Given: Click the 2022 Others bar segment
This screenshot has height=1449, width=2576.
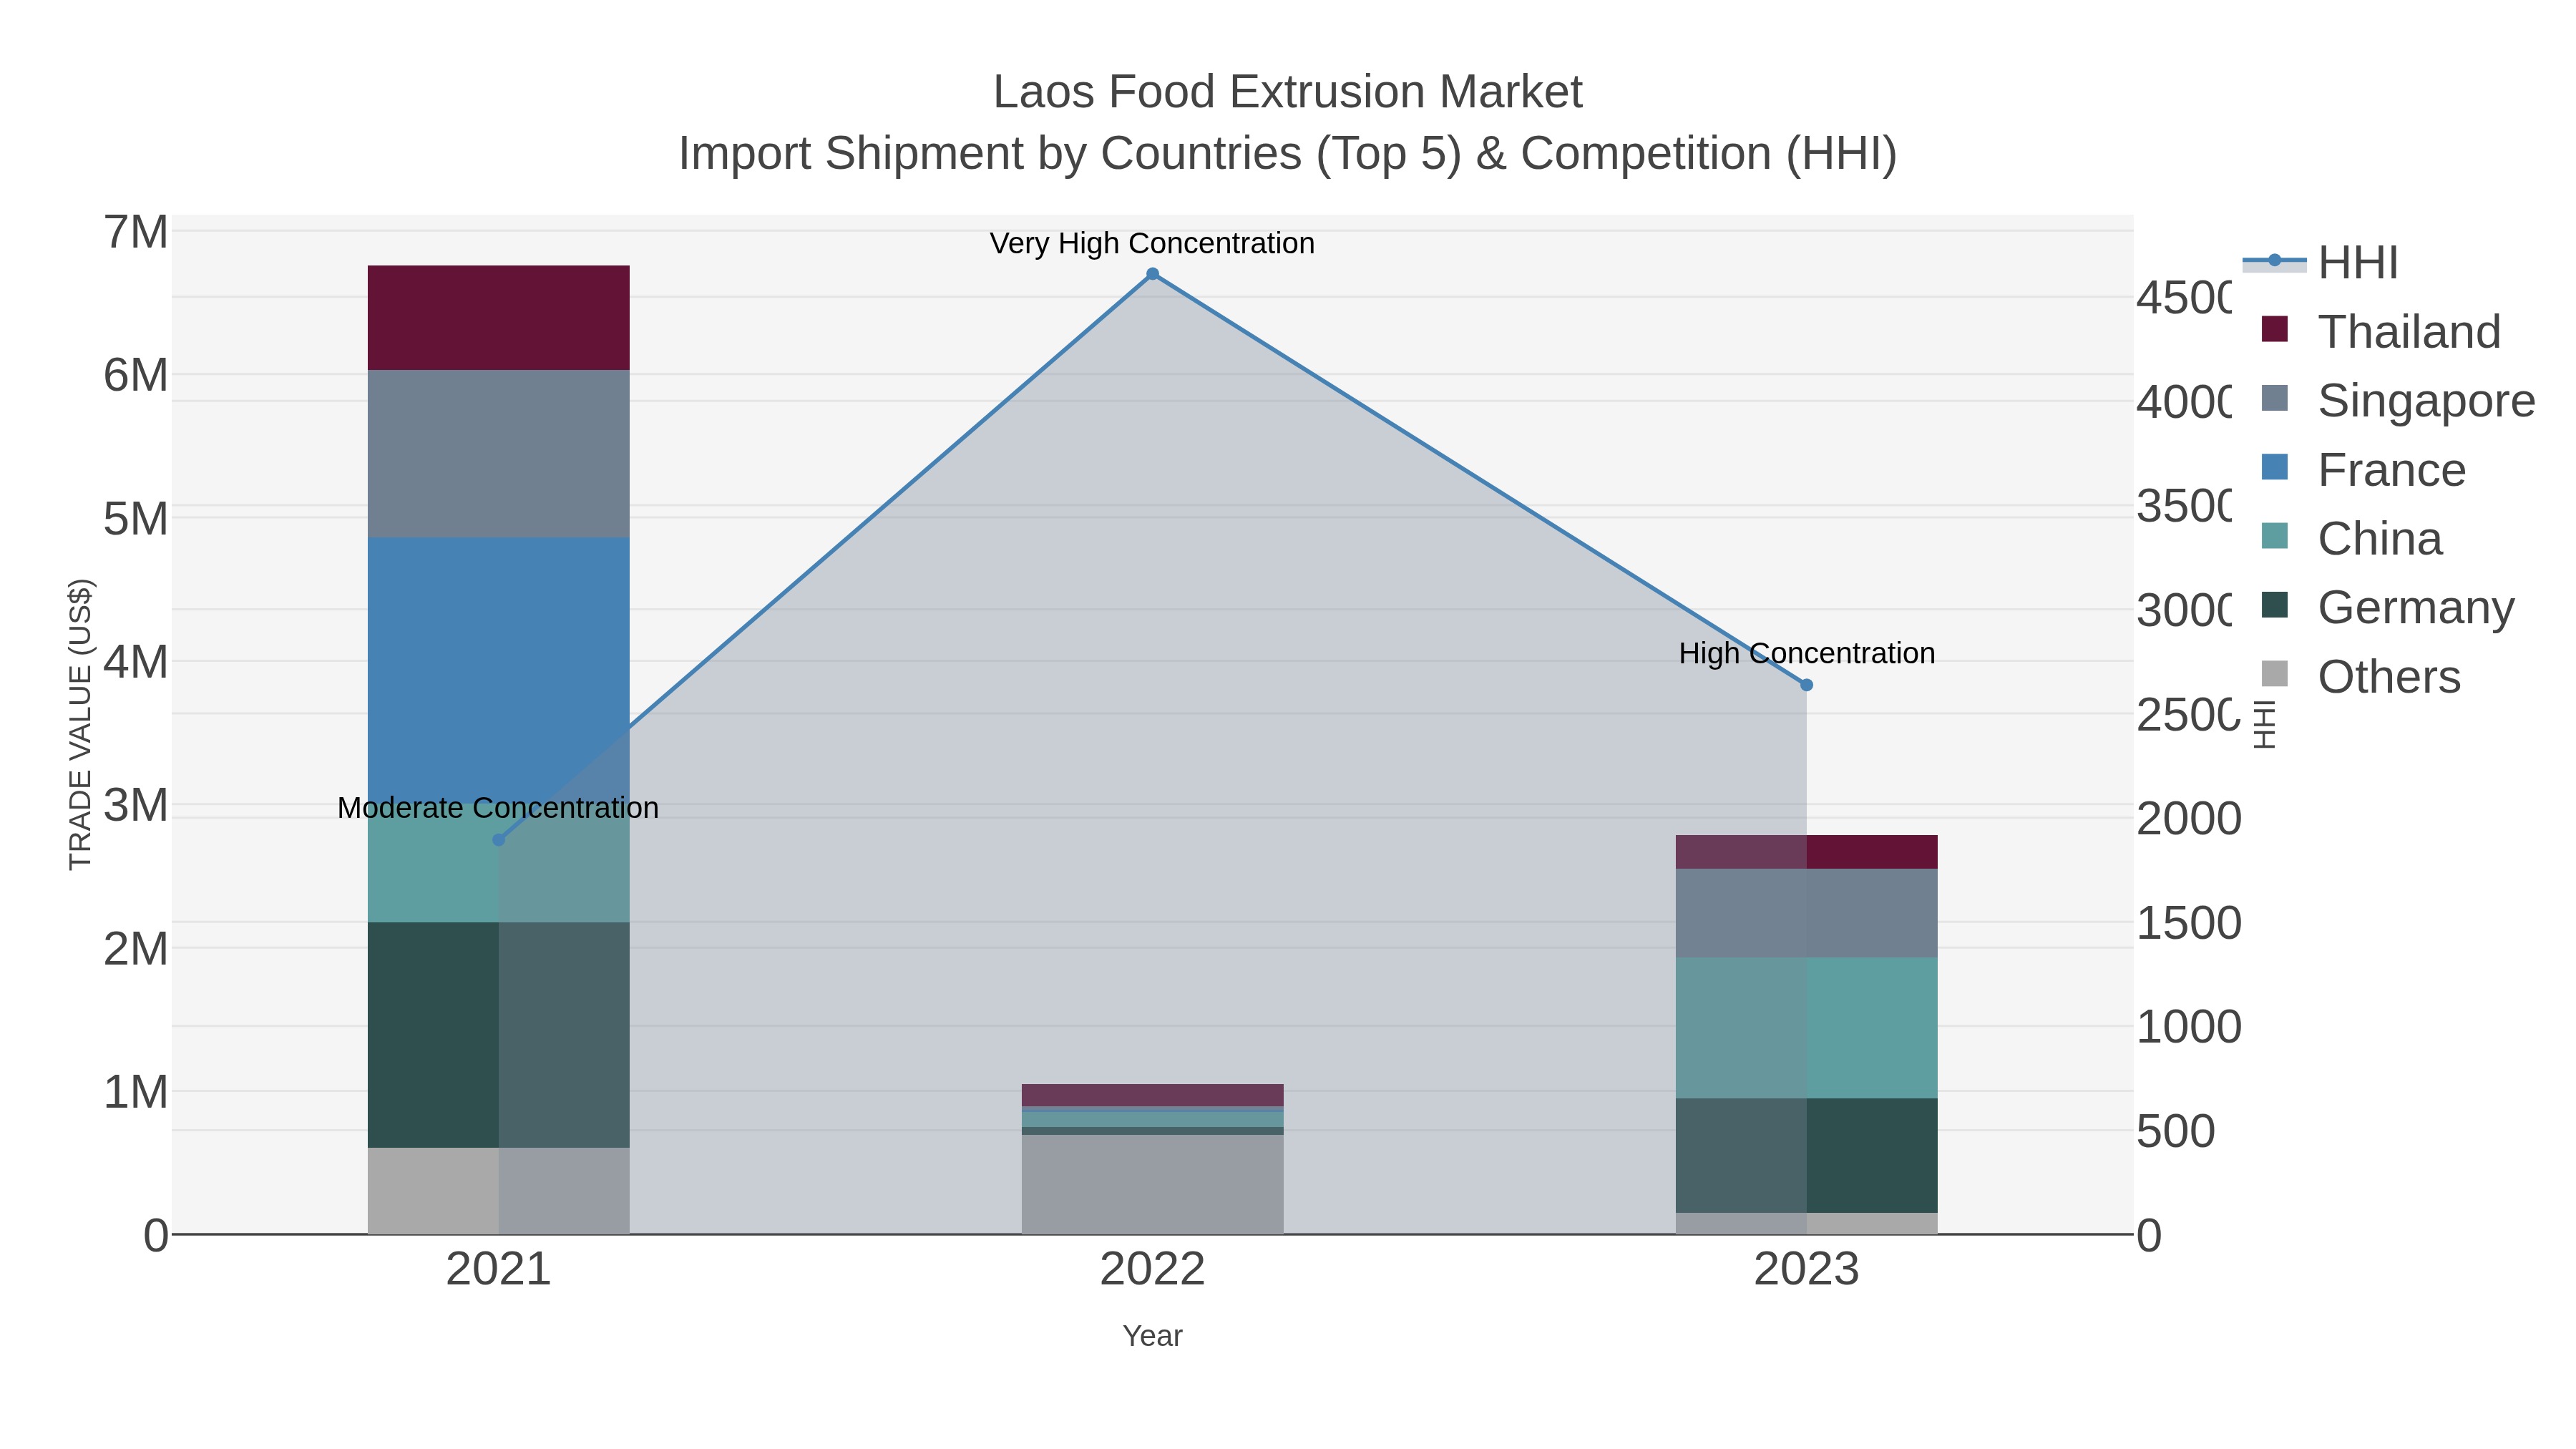Looking at the screenshot, I should click(1152, 1184).
